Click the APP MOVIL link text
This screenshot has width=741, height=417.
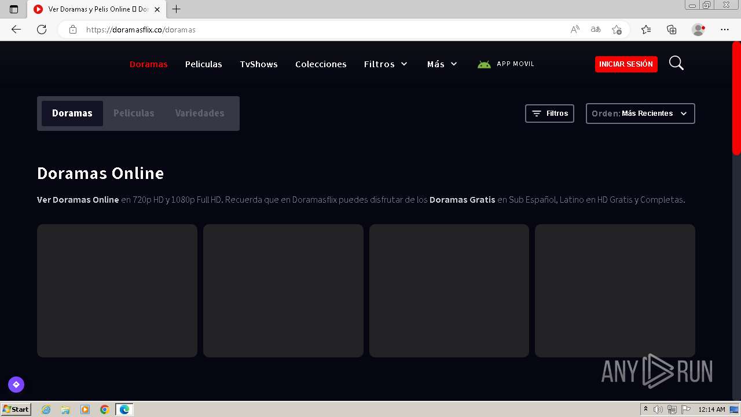(x=516, y=64)
